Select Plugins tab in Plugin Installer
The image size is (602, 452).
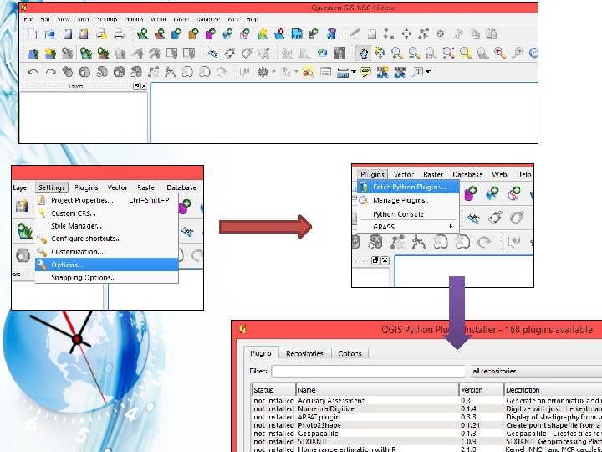click(261, 353)
